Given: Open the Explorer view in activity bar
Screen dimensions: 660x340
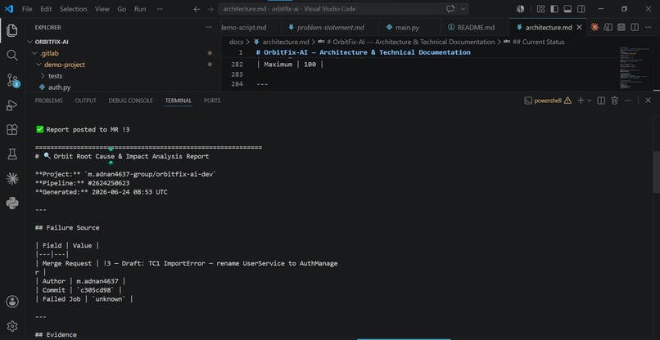Looking at the screenshot, I should pyautogui.click(x=12, y=30).
